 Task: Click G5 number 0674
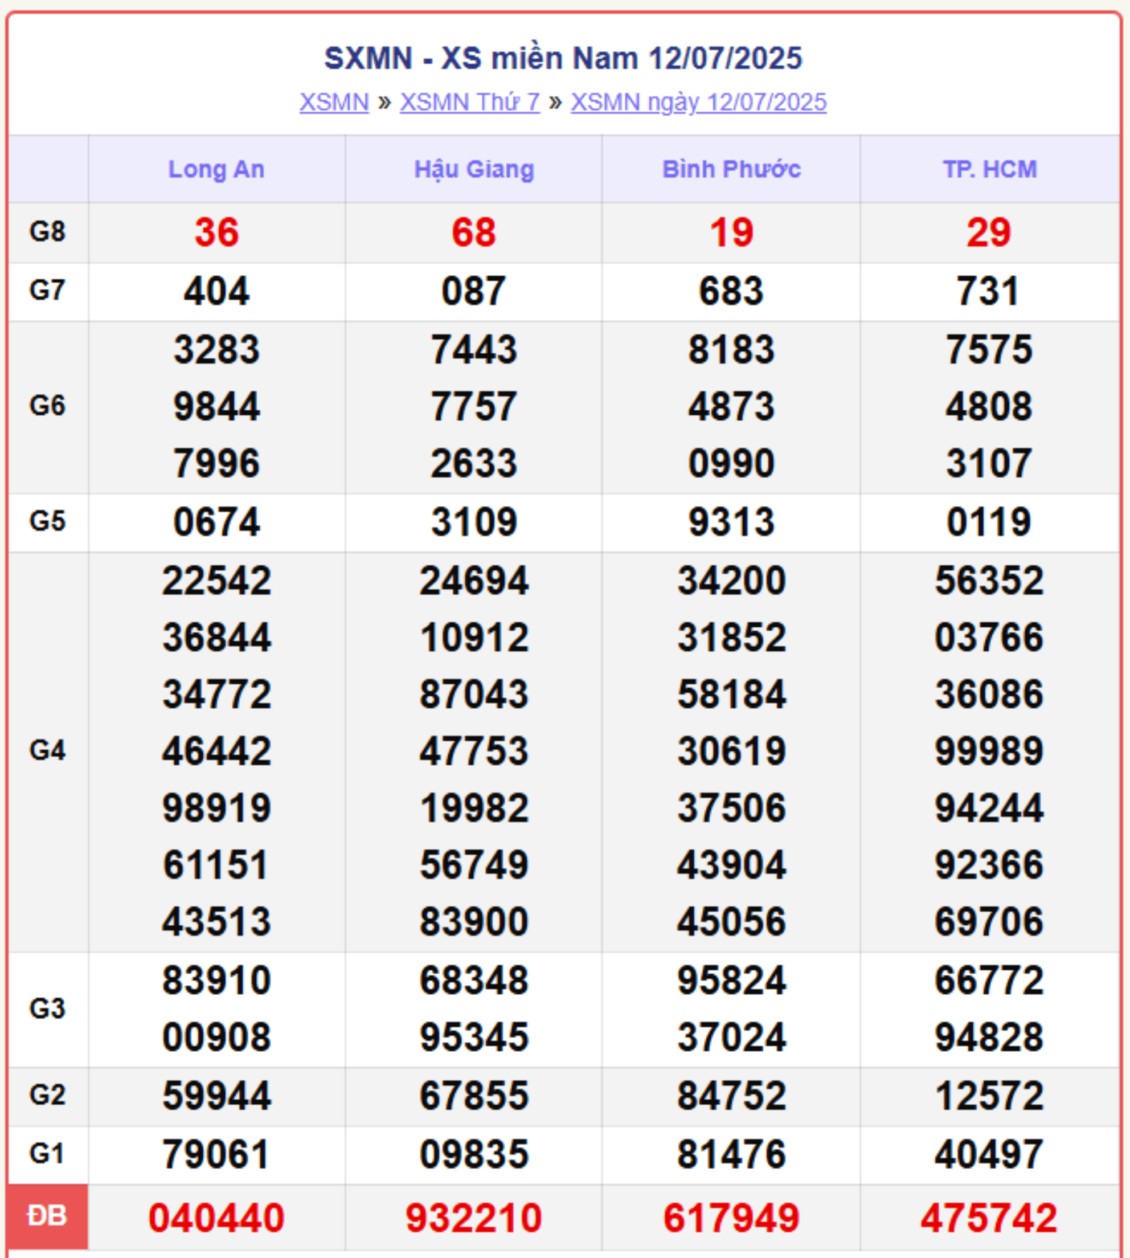(216, 521)
